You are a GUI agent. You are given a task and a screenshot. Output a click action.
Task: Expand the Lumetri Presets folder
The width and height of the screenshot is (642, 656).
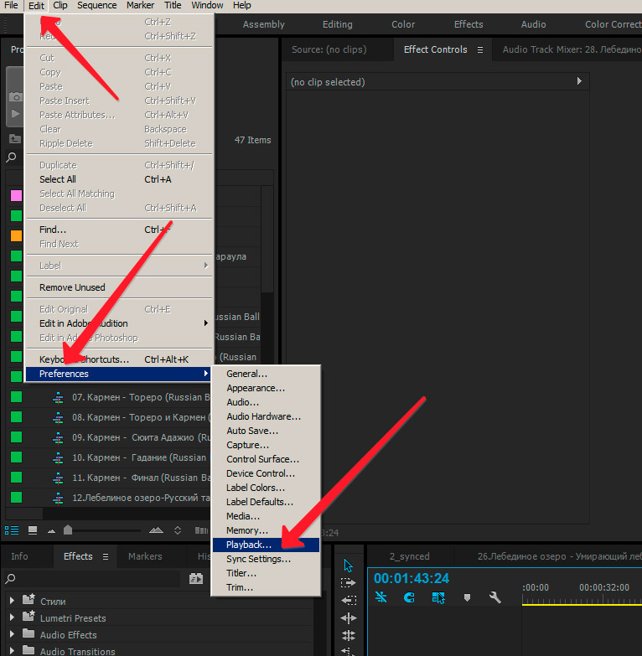pos(12,617)
